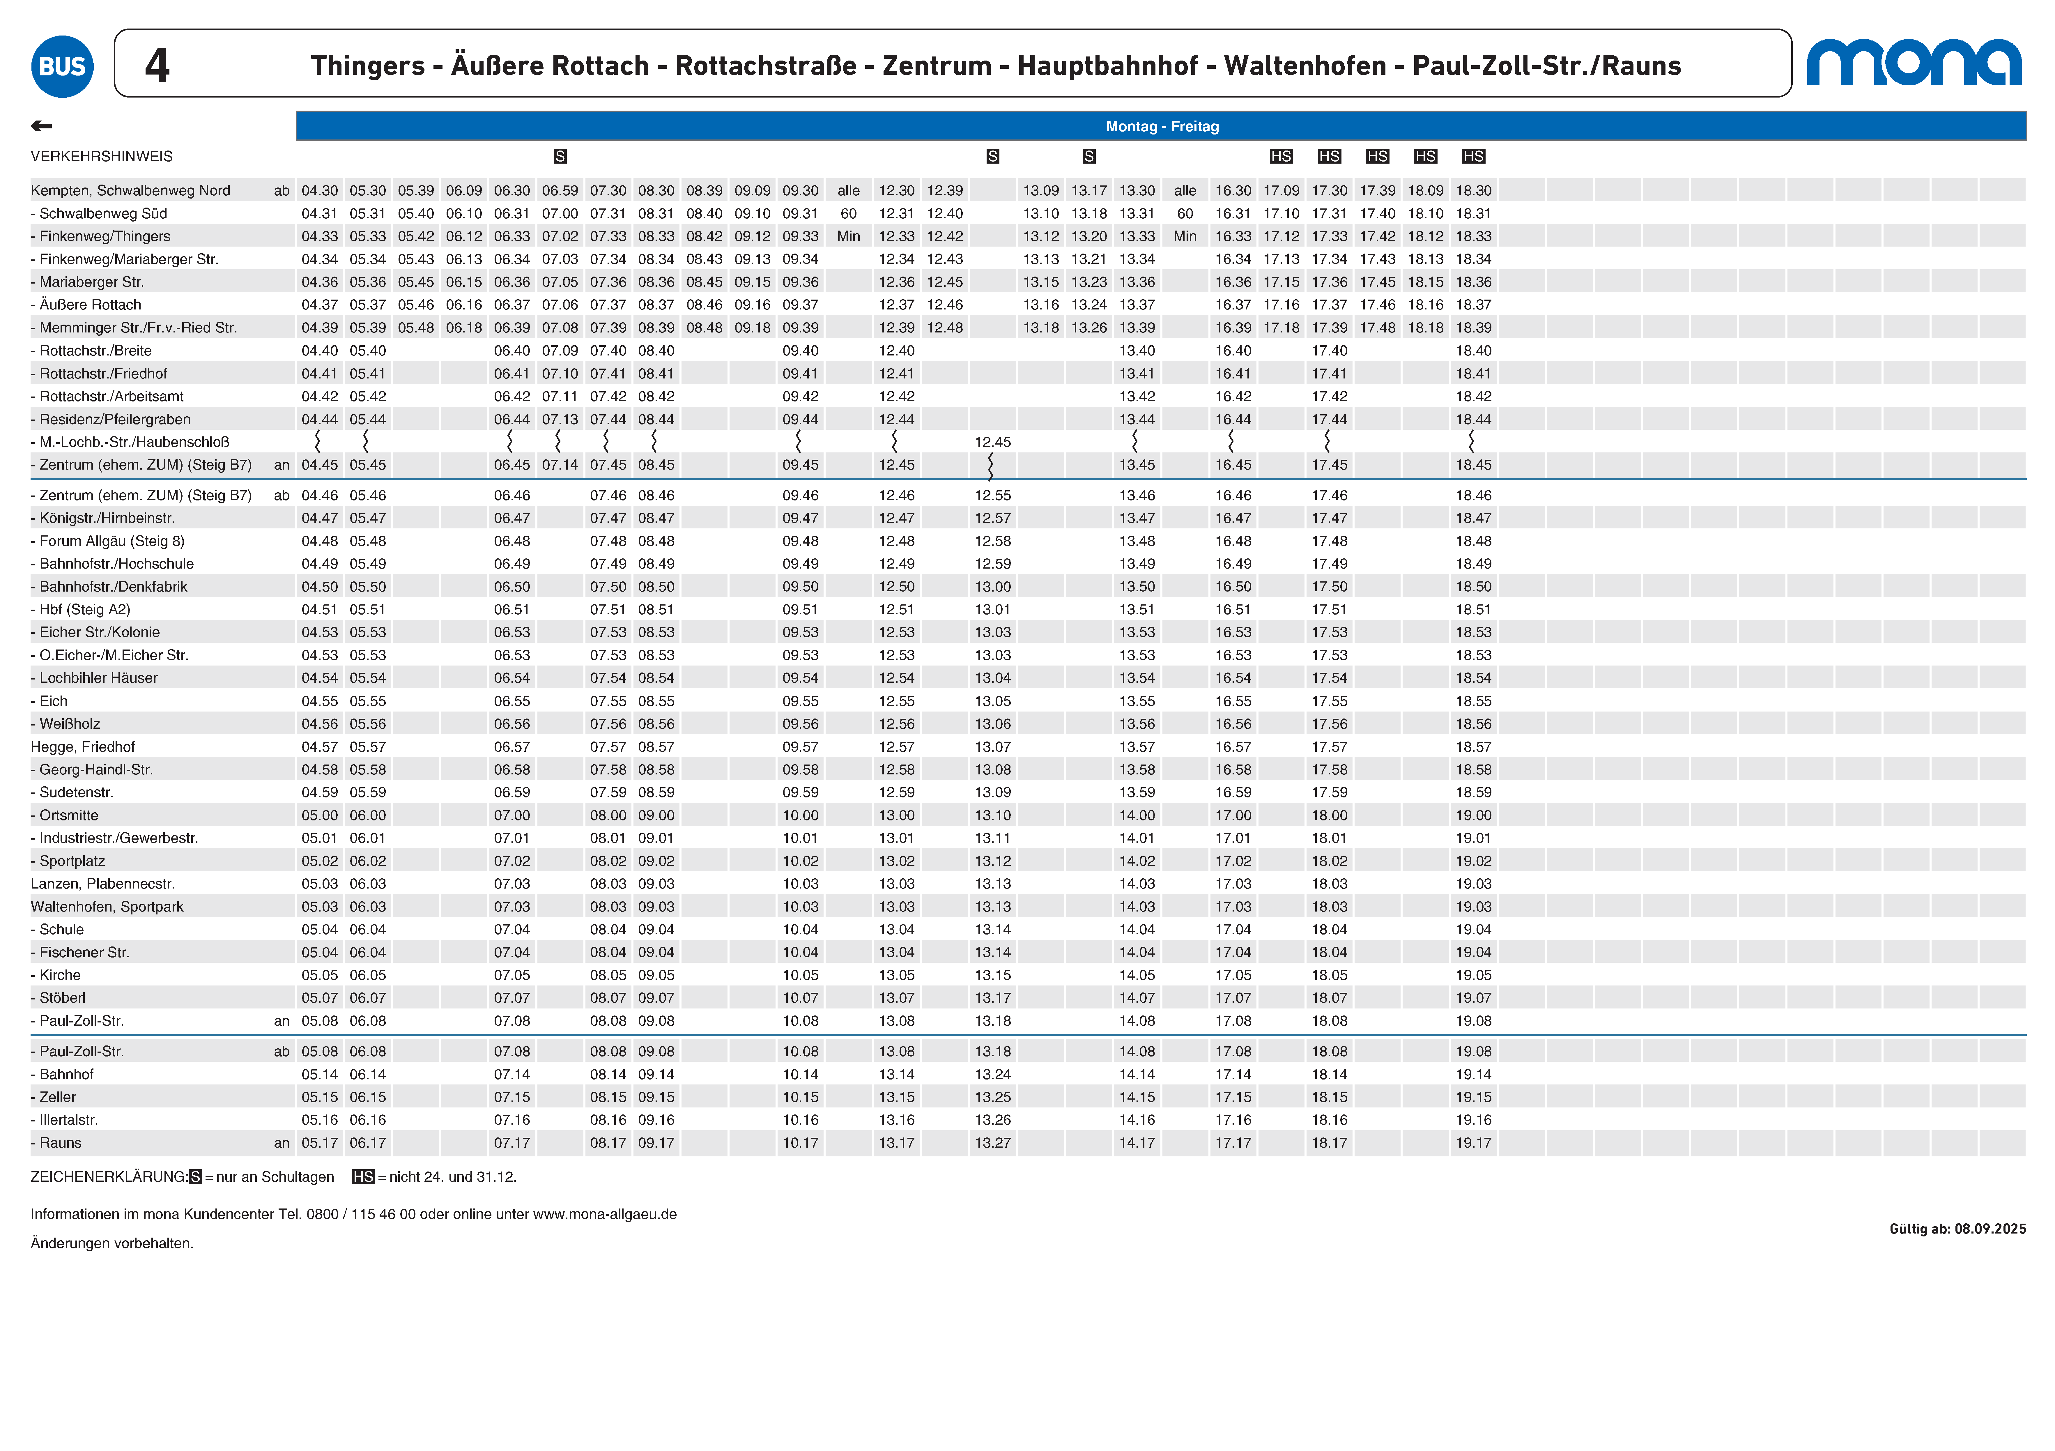The height and width of the screenshot is (1451, 2055).
Task: Click the S marker above the 06.59 column
Action: coord(560,157)
